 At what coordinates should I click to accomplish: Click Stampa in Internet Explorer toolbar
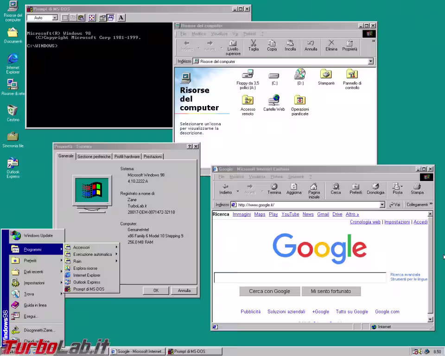(x=417, y=189)
